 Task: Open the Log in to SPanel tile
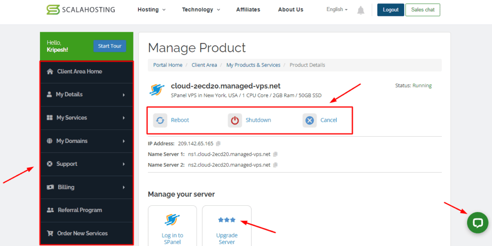click(172, 226)
